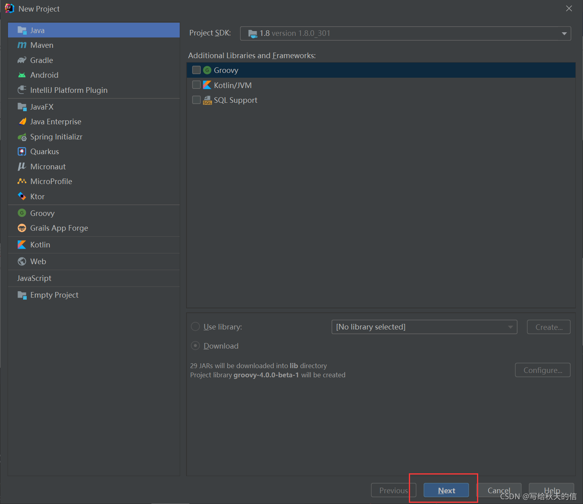The image size is (583, 504).
Task: Click the '1.8 version 1.8.0_301' SDK text
Action: point(295,33)
